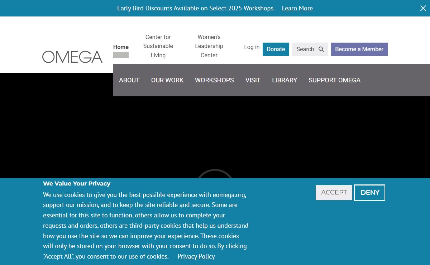This screenshot has height=265, width=430.
Task: Go to Center for Sustainable Living
Action: click(158, 46)
